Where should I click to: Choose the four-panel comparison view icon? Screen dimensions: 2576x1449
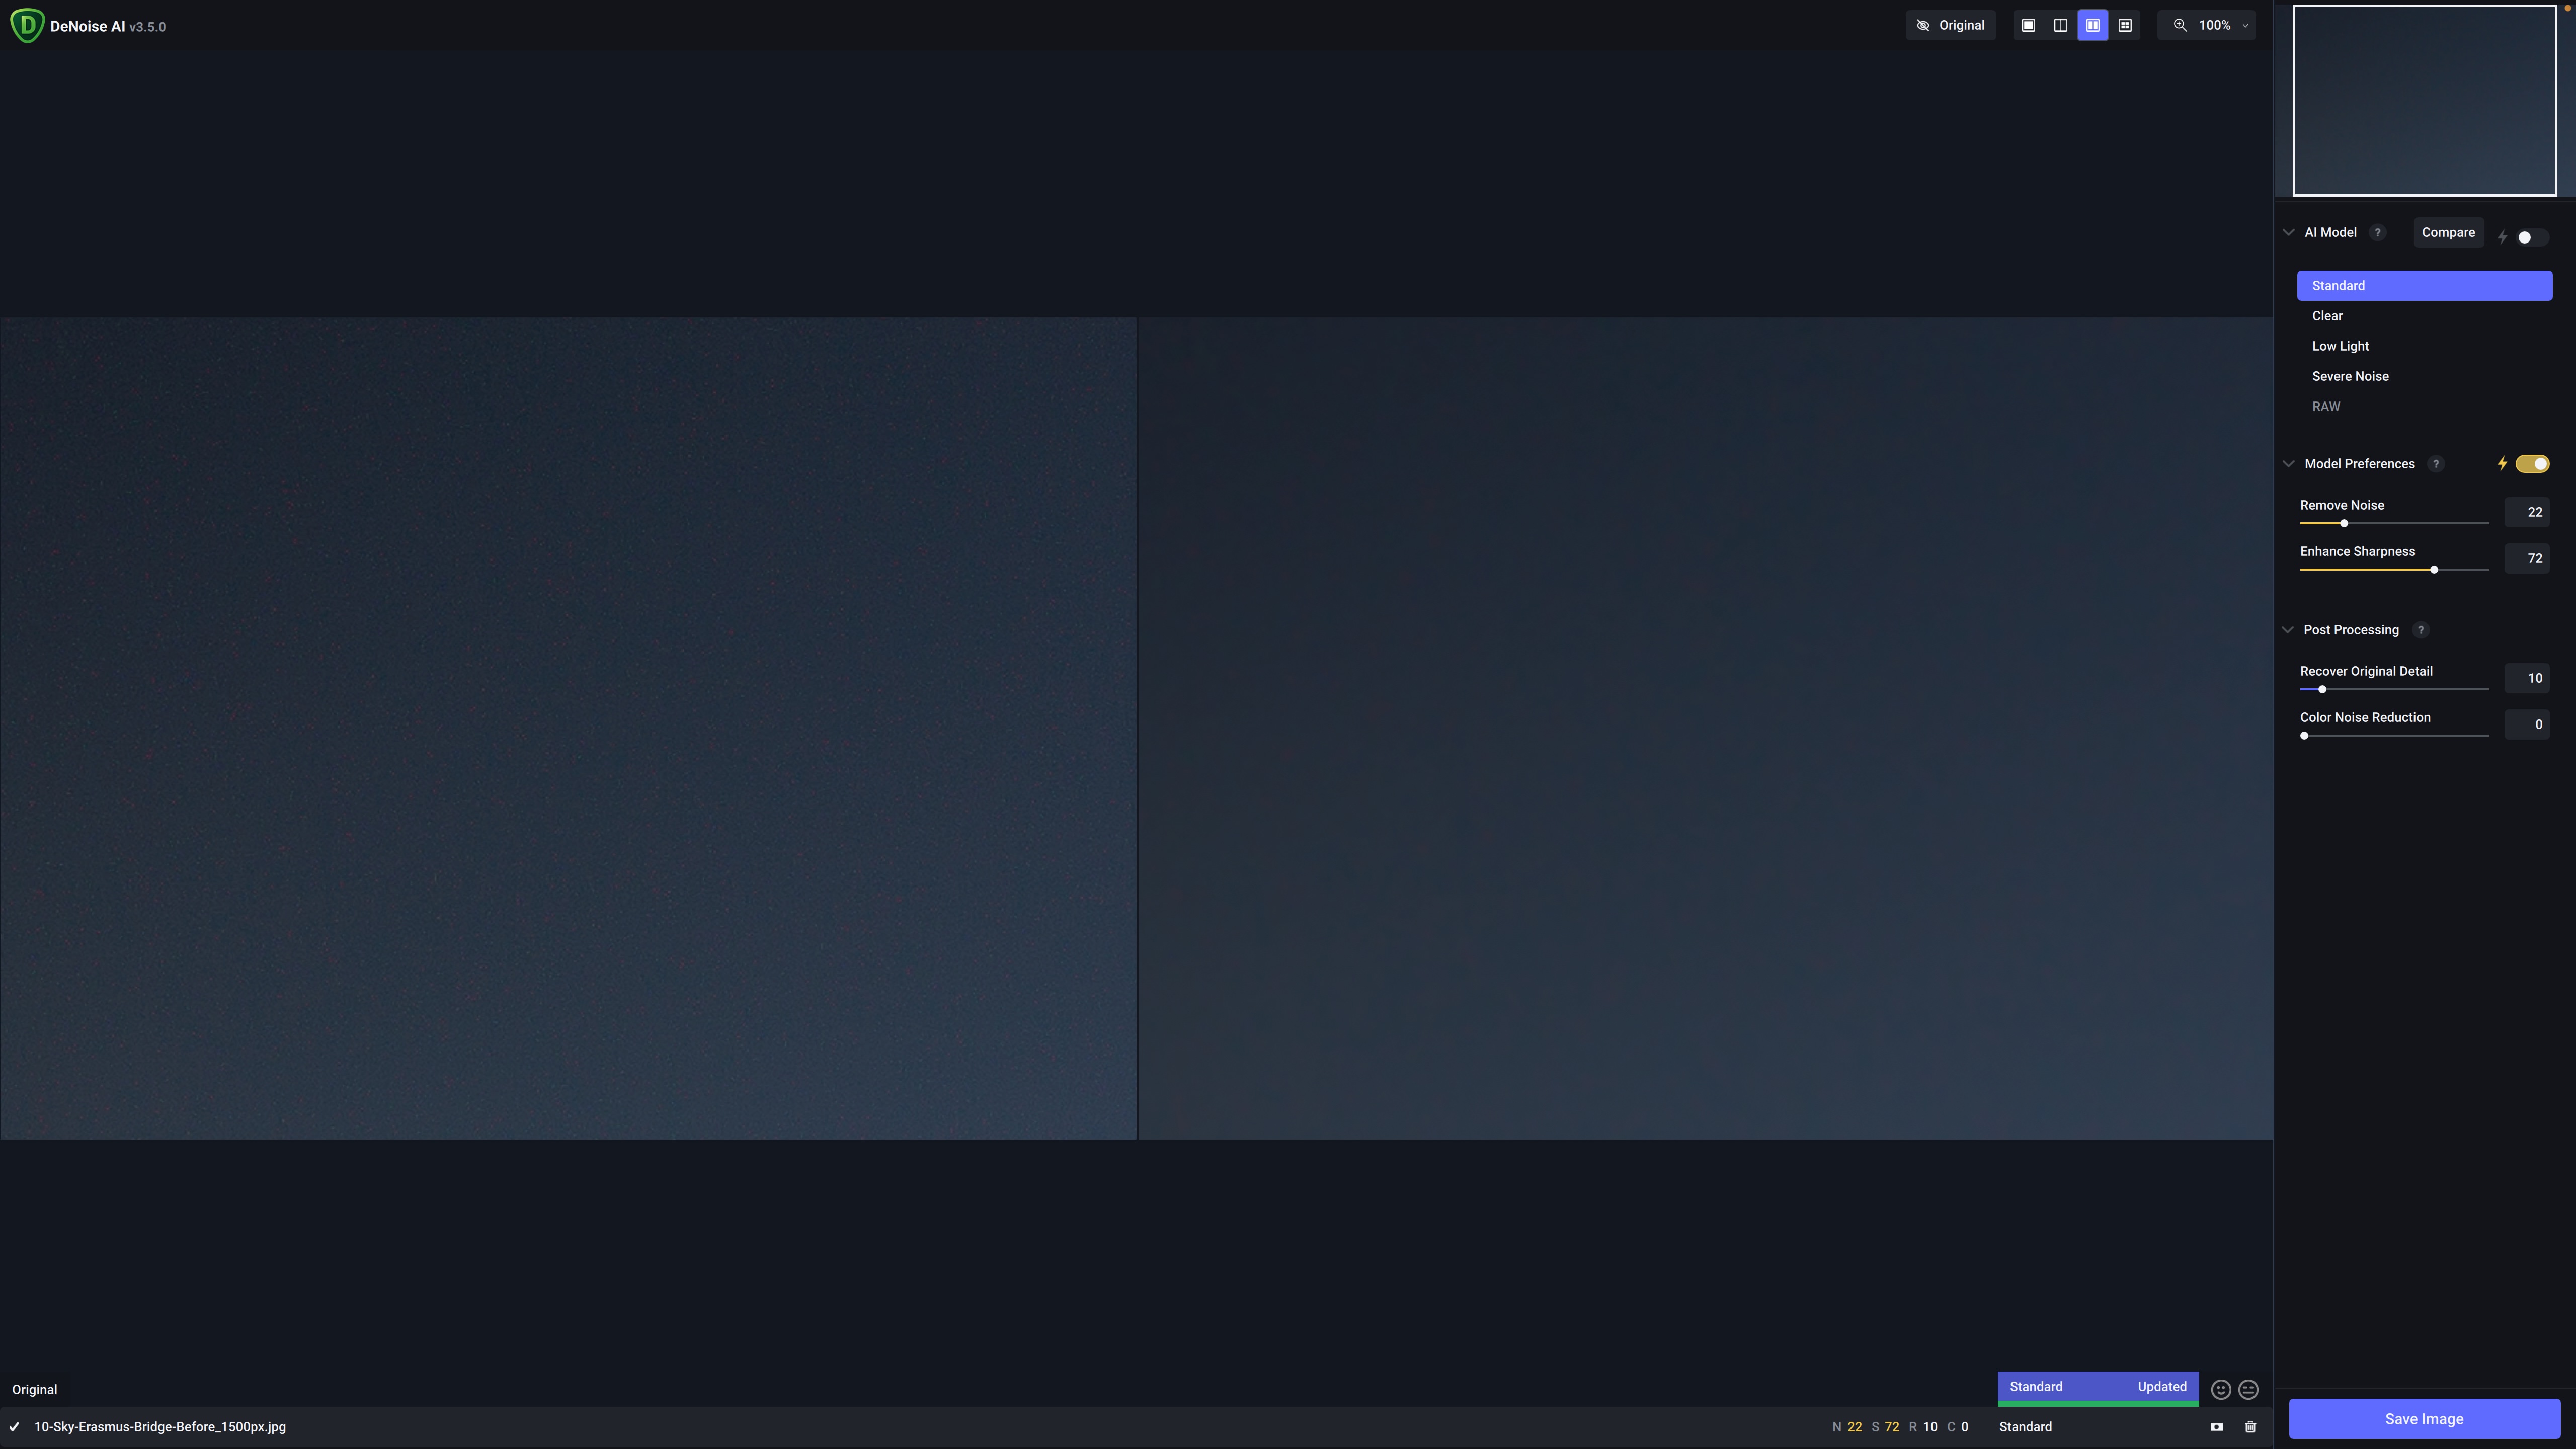point(2125,25)
